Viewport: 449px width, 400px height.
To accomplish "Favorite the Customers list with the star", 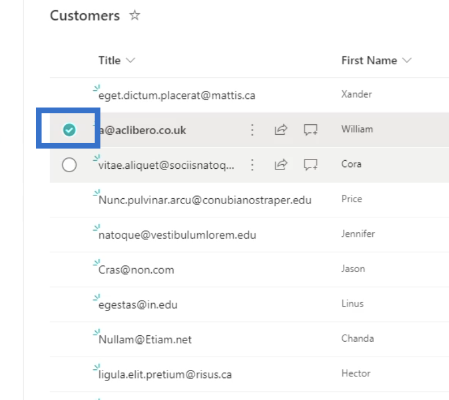I will coord(134,16).
